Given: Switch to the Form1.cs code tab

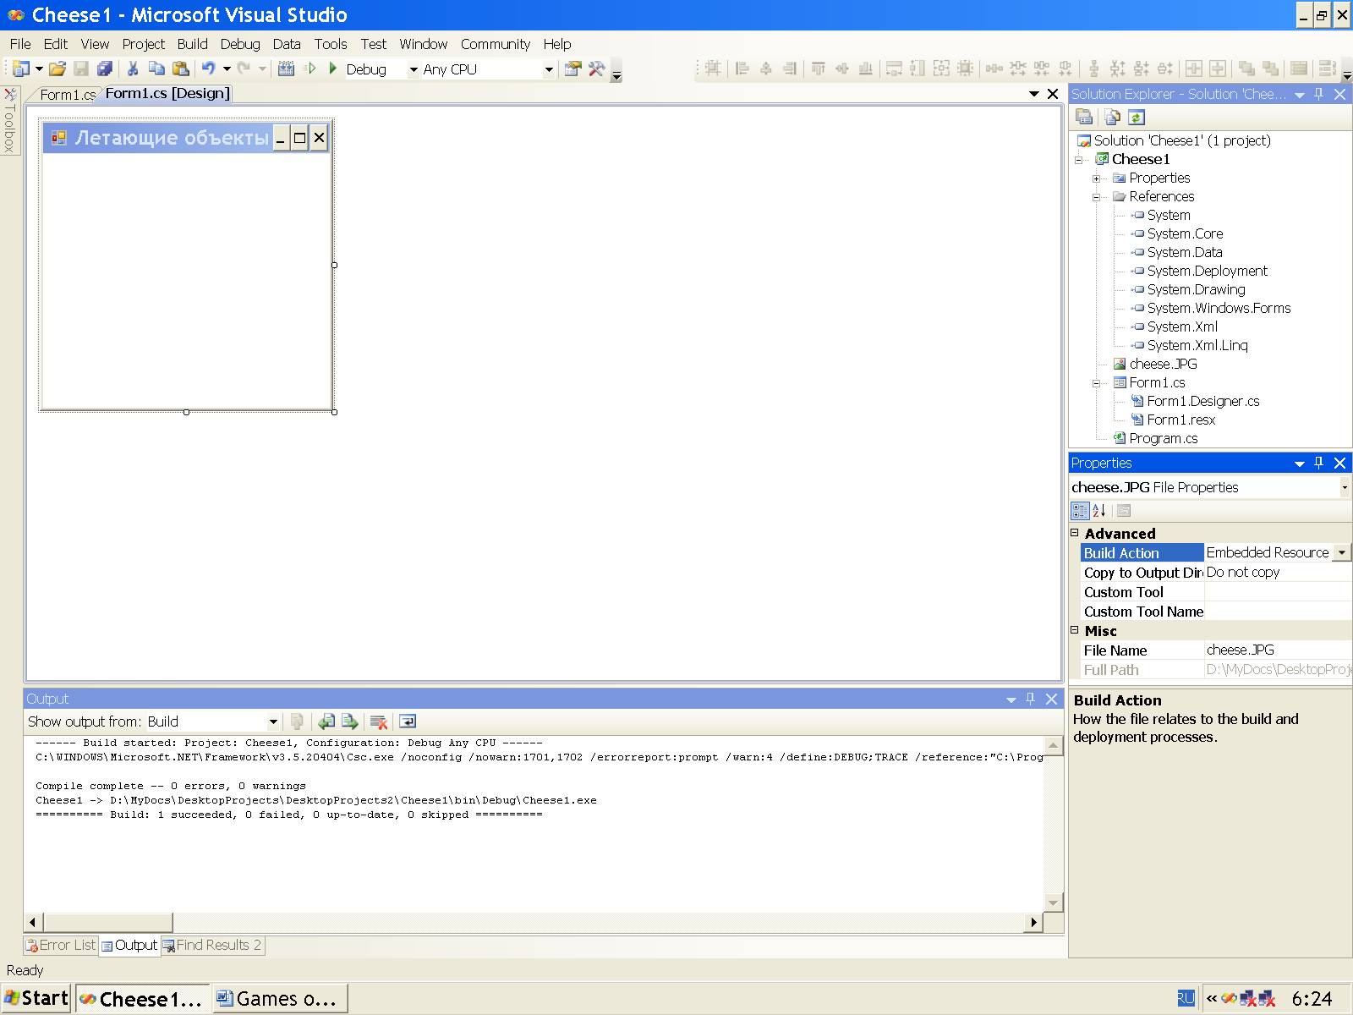Looking at the screenshot, I should (x=67, y=95).
